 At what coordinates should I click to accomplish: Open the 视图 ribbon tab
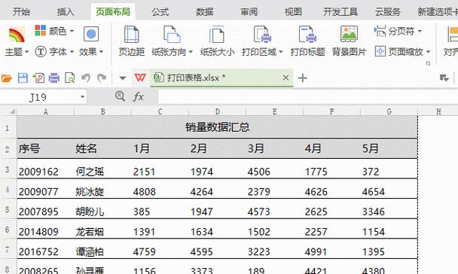coord(293,12)
